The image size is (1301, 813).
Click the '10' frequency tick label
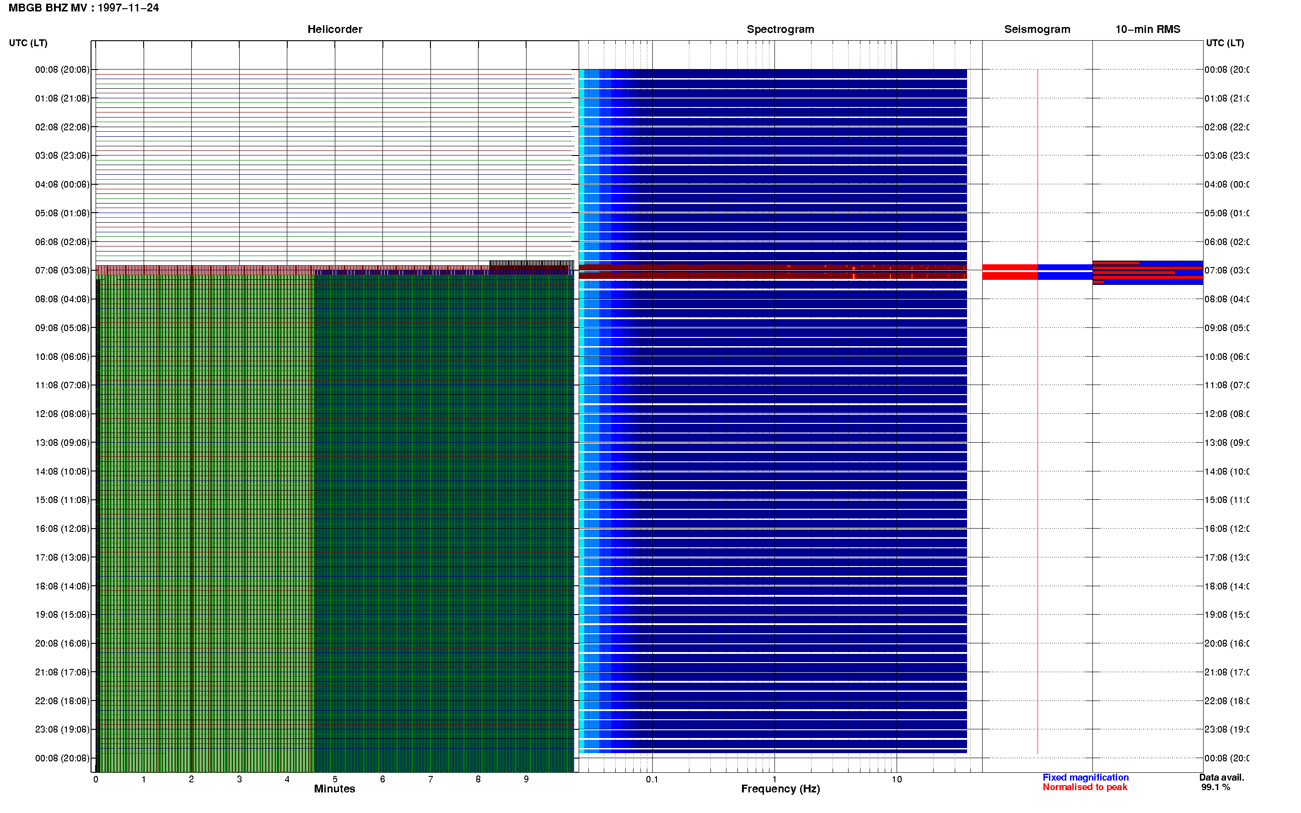pos(897,779)
